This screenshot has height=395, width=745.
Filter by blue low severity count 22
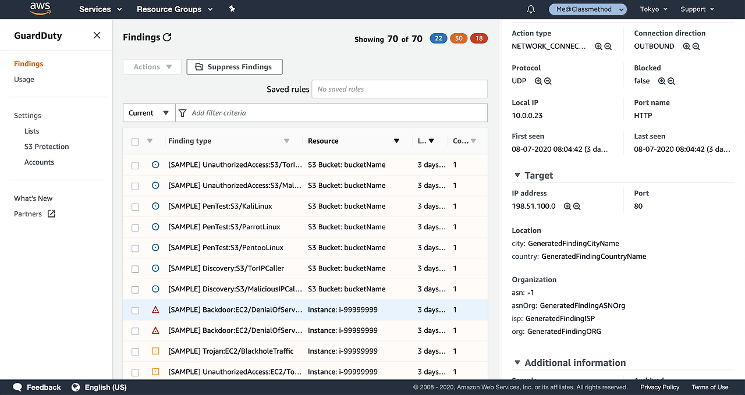point(438,39)
